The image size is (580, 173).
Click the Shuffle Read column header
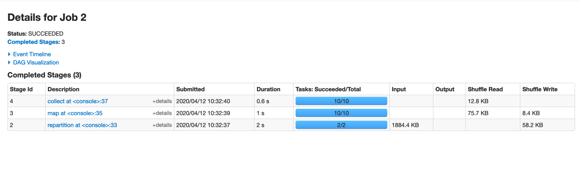(485, 89)
